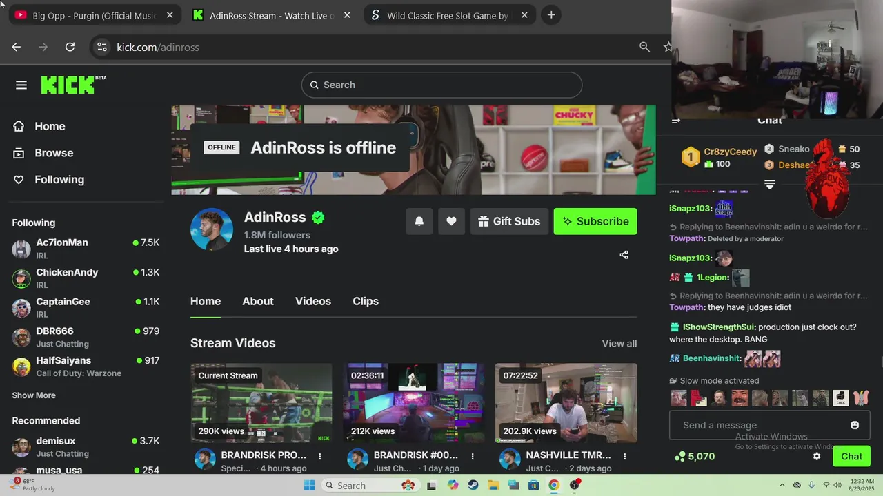
Task: Select the Home channel tab
Action: click(206, 301)
